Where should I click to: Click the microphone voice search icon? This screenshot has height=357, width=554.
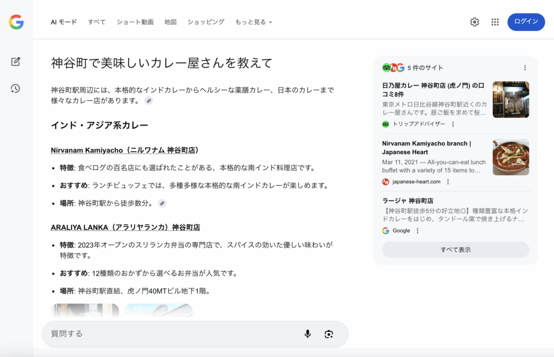[307, 334]
